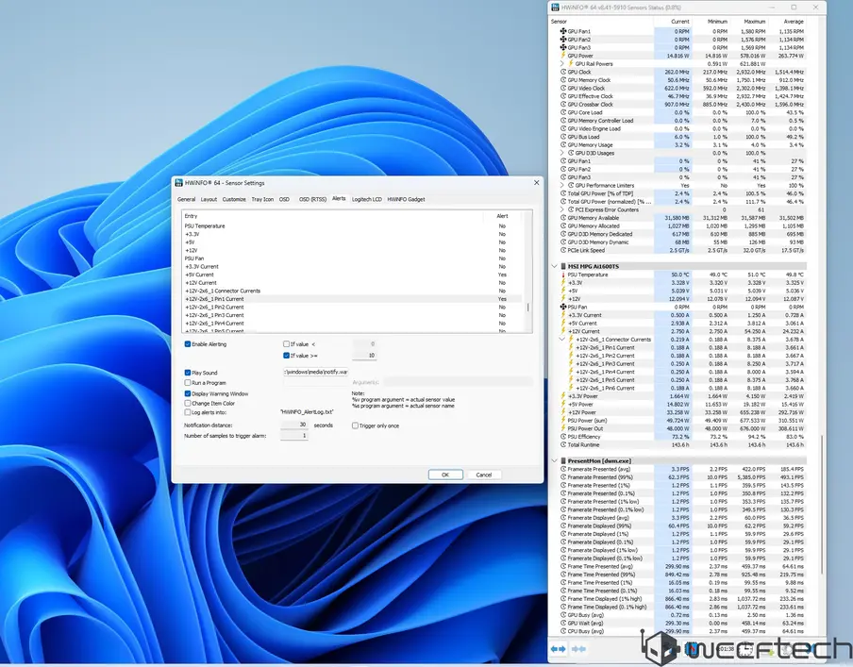The height and width of the screenshot is (667, 853).
Task: Click the blue double-arrow toolbar icon
Action: 559,649
